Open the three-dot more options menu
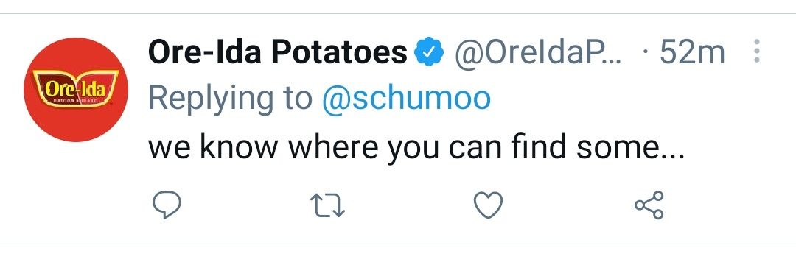The width and height of the screenshot is (796, 265). click(756, 52)
